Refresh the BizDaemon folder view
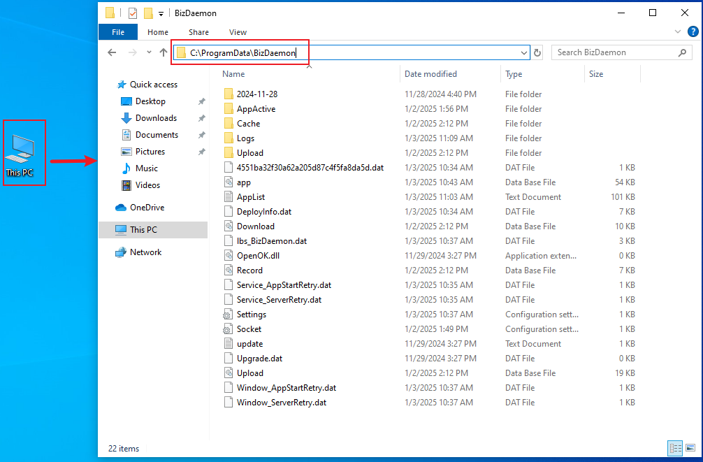 (537, 53)
